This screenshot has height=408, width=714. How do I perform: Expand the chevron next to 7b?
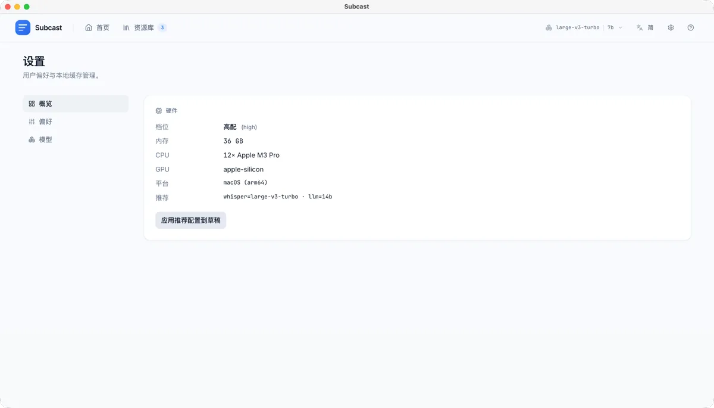pos(621,27)
